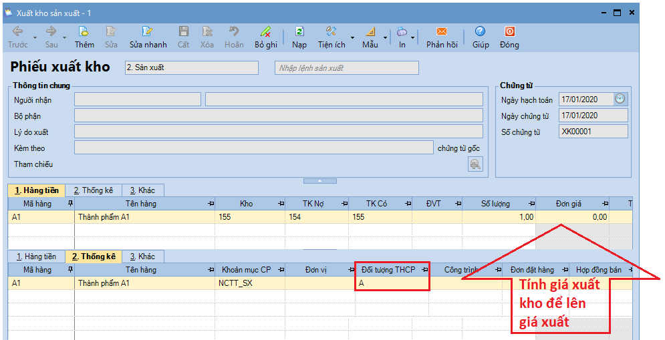Select the lower grid Khác tab
Image resolution: width=665 pixels, height=340 pixels.
142,257
